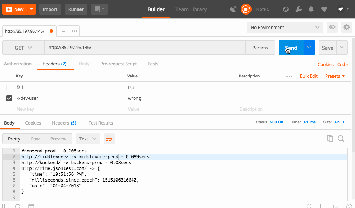Click the 0.3 header value

pos(131,87)
